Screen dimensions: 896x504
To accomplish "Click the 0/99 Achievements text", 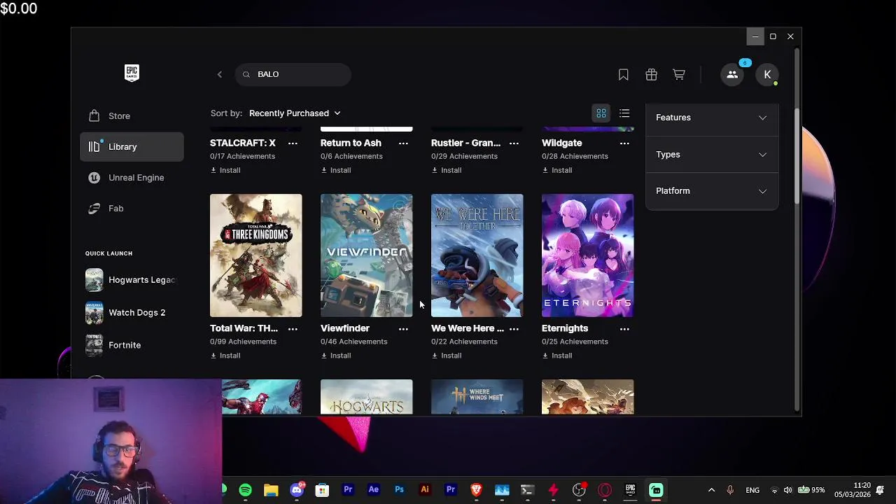I will (x=243, y=342).
